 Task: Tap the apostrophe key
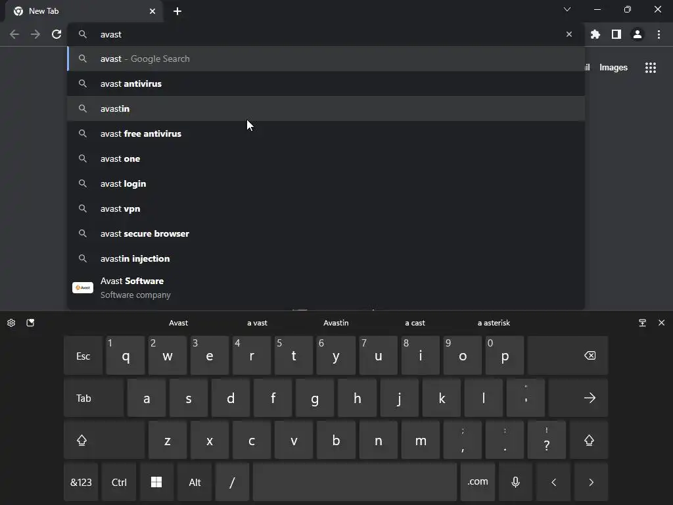click(x=526, y=398)
